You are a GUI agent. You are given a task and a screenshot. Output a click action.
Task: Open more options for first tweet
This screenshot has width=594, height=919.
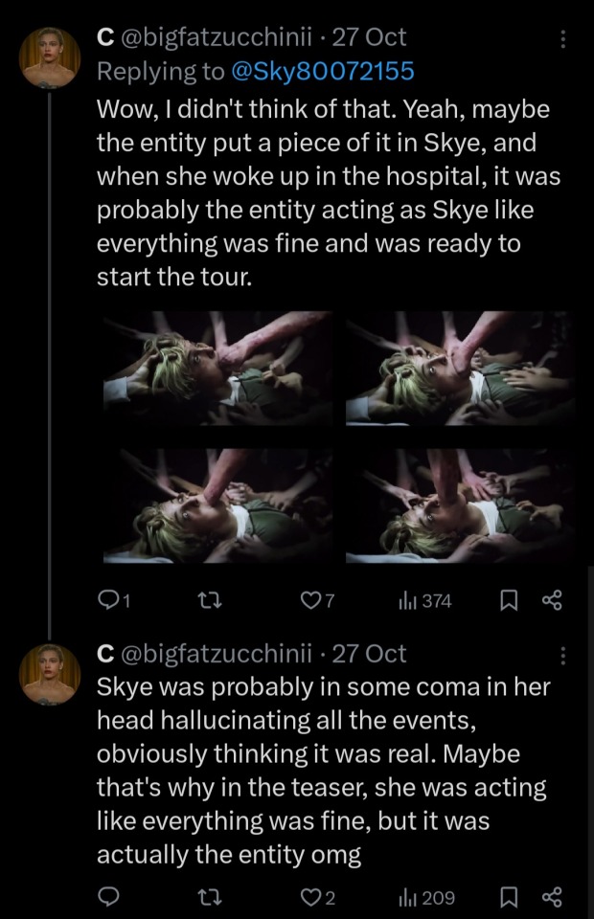(562, 39)
